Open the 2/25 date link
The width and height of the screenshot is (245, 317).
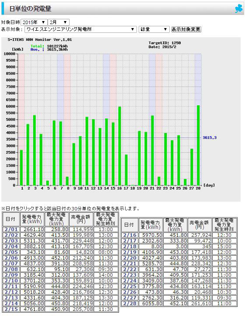pos(130,286)
